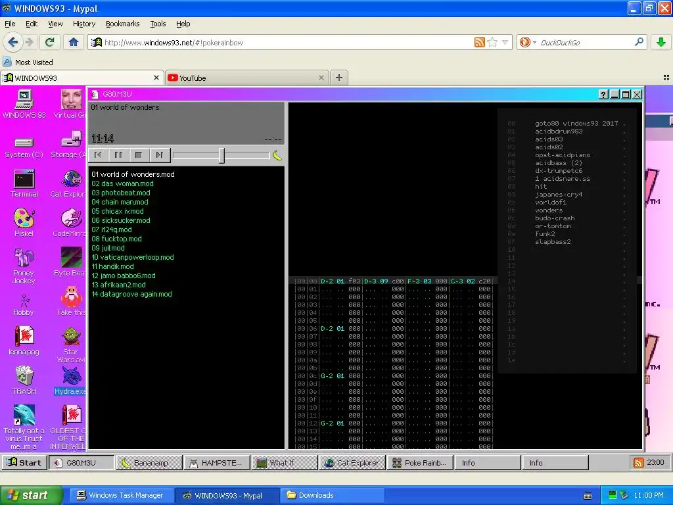Screen dimensions: 673x505
Task: Select 08 fucktop.mod in playlist
Action: (x=116, y=239)
